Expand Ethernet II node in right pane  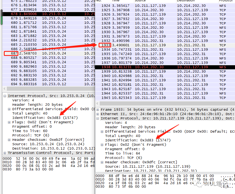point(98,114)
